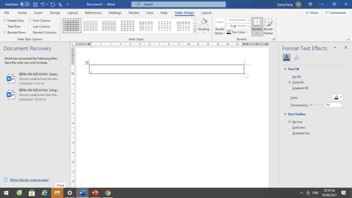Click the Share button
The width and height of the screenshot is (352, 198).
tap(312, 13)
